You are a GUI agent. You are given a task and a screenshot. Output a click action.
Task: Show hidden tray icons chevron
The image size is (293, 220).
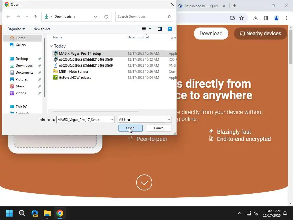(x=240, y=213)
